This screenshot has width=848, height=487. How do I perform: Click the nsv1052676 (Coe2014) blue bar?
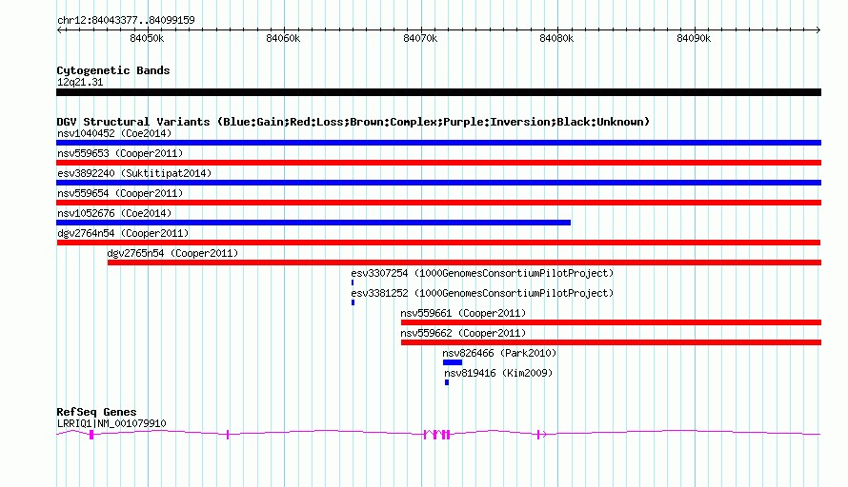313,223
